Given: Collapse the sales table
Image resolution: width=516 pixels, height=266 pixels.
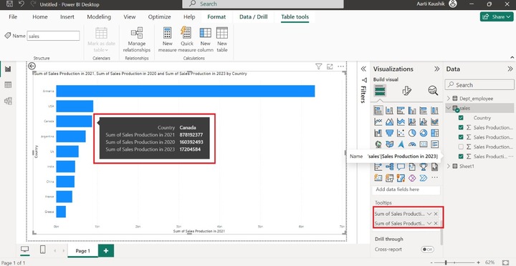Looking at the screenshot, I should (x=449, y=108).
